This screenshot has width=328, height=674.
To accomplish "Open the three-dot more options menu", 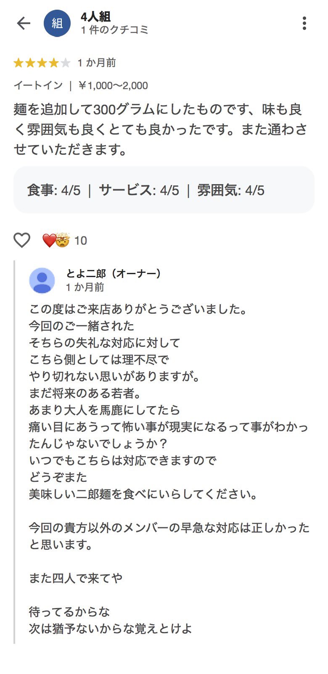I will [304, 23].
